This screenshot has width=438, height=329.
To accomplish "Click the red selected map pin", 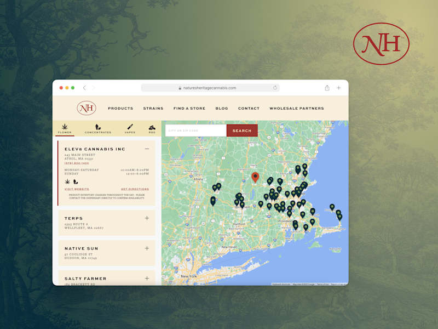I will click(255, 177).
